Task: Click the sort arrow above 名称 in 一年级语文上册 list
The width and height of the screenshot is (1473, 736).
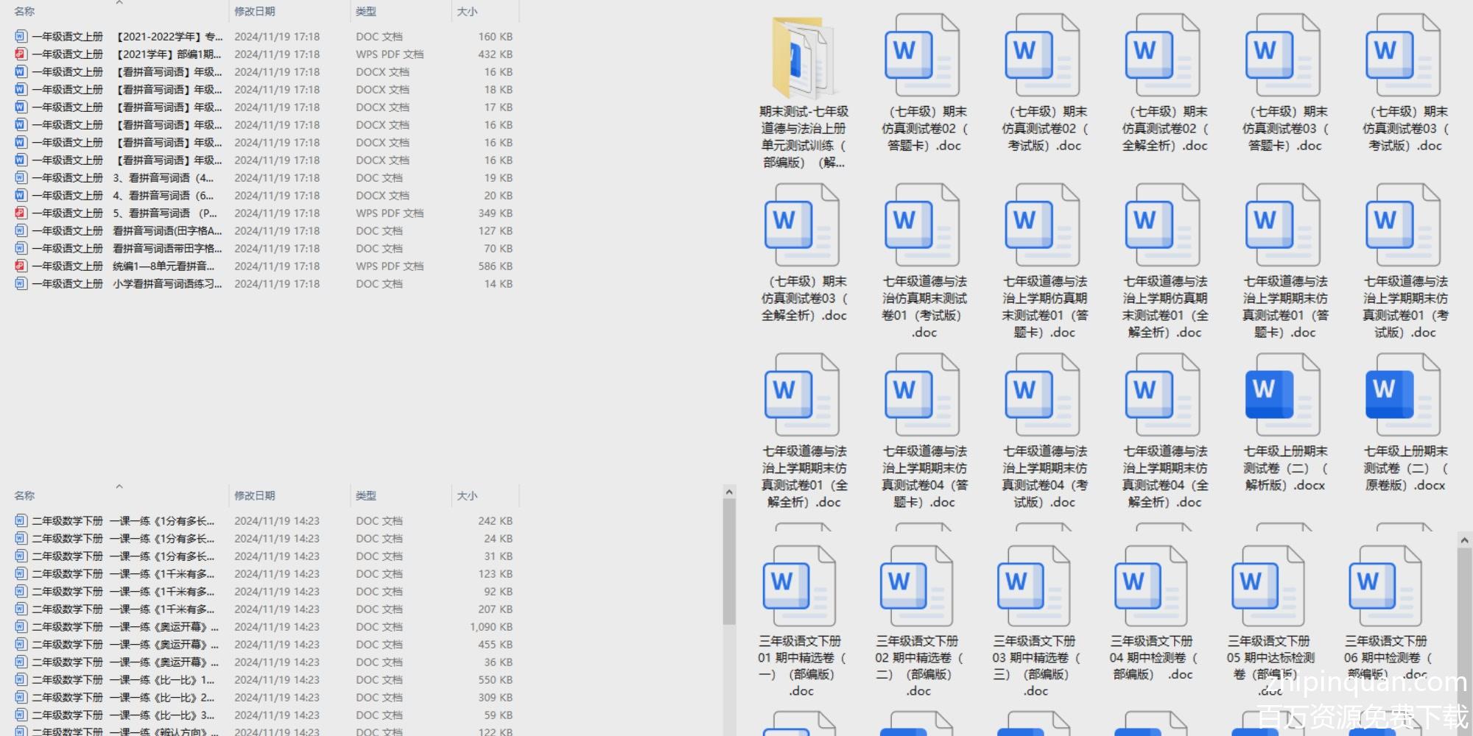Action: coord(119,3)
